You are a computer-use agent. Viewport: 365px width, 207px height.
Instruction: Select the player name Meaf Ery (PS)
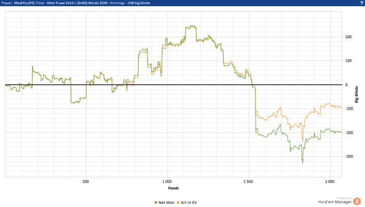[x=24, y=3]
